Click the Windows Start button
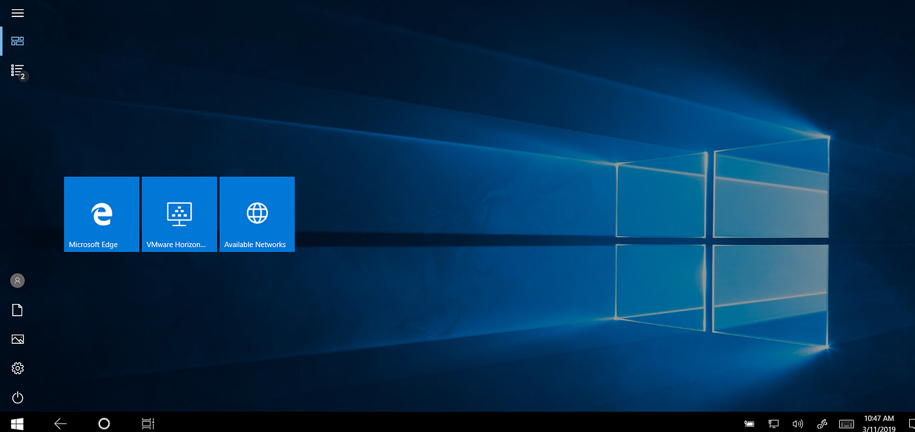 16,423
